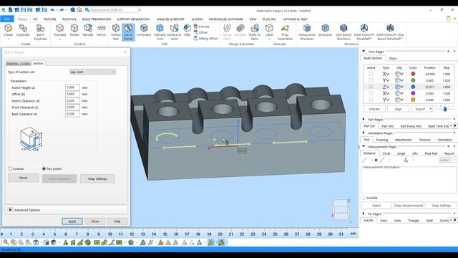Viewport: 458px width, 258px height.
Task: Open the BUILD PREPARATION ribbon tab
Action: (97, 19)
